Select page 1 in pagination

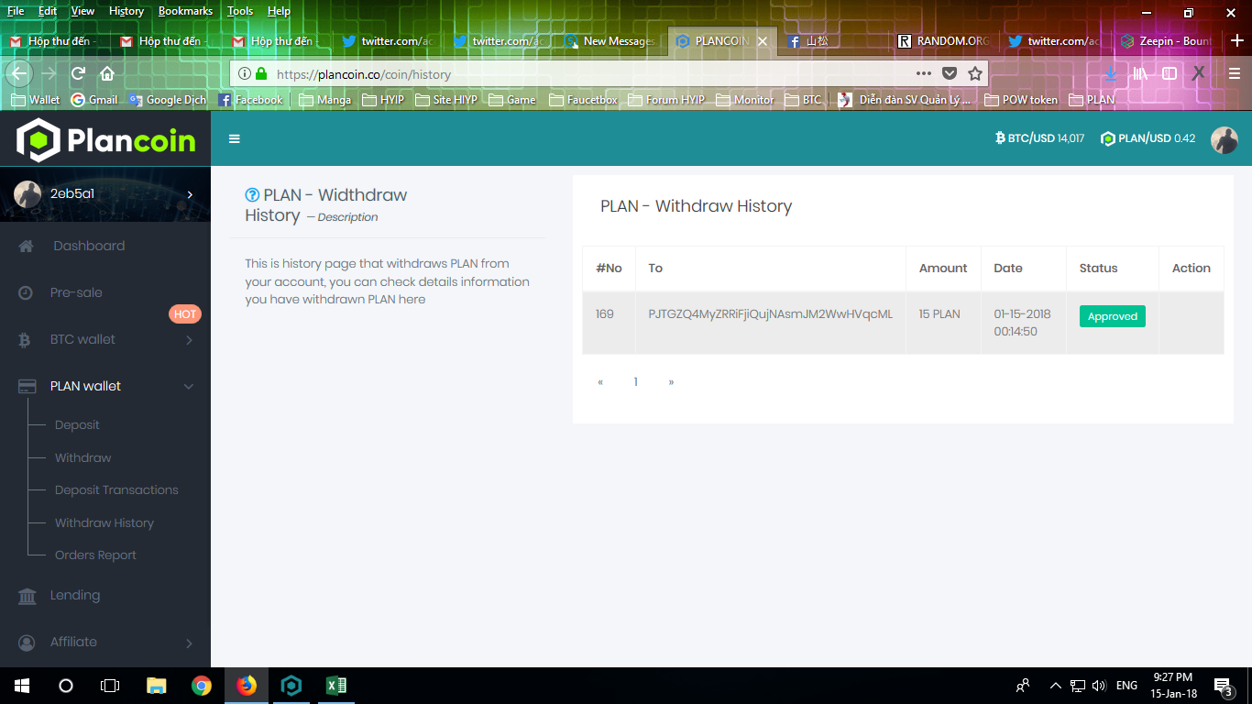tap(635, 381)
